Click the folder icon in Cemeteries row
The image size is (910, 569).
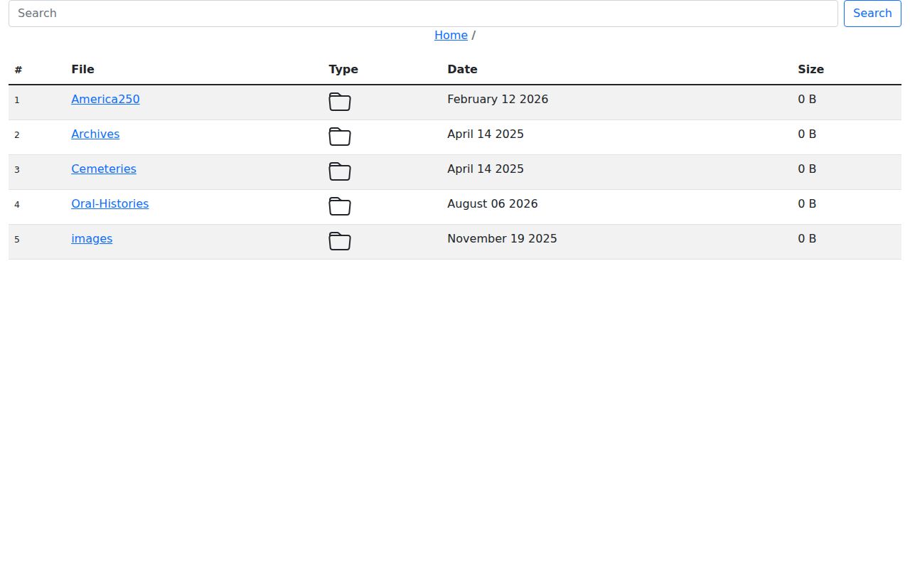340,171
